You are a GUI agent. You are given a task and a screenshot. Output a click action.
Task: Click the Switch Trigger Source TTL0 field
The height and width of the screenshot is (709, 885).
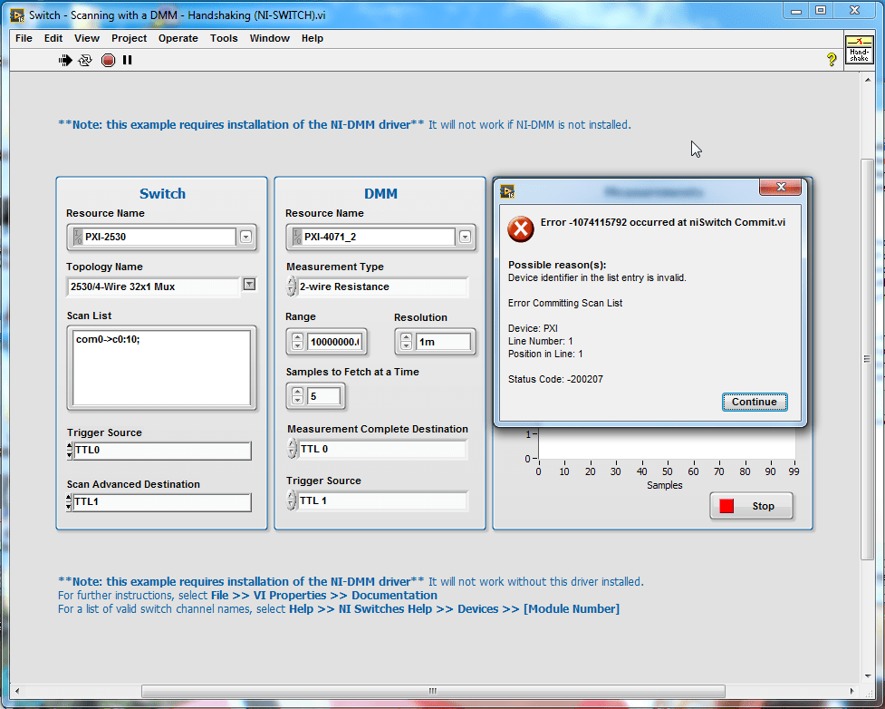click(162, 451)
